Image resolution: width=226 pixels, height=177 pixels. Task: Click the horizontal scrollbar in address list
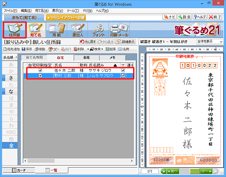[79, 161]
